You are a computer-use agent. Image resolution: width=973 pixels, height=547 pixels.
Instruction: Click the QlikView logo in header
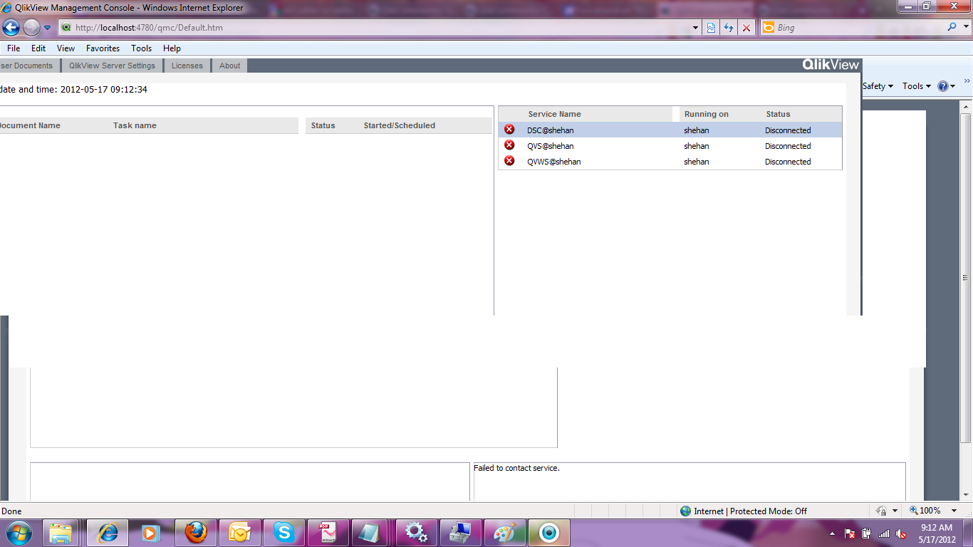[x=831, y=65]
